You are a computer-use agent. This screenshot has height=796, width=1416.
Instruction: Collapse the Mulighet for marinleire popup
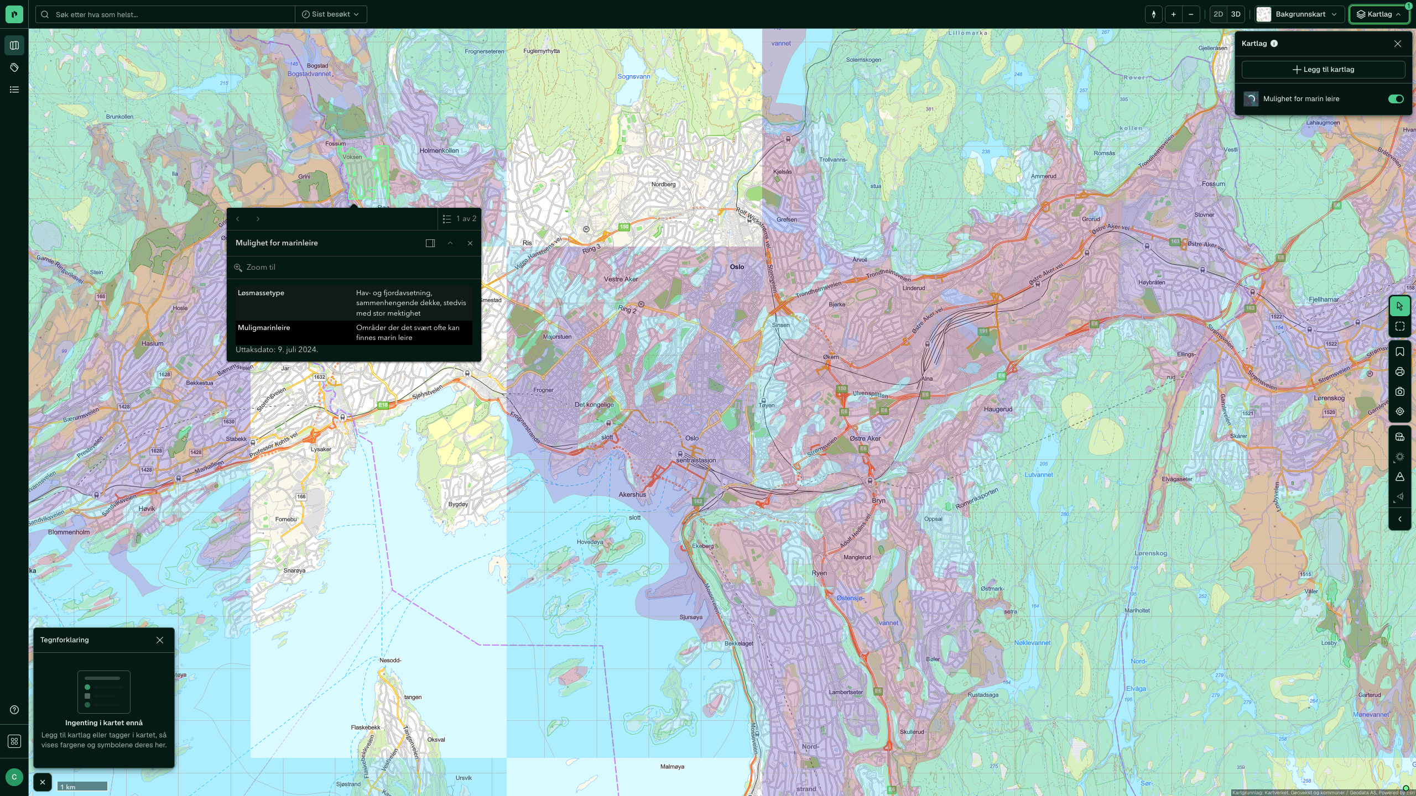click(x=450, y=243)
